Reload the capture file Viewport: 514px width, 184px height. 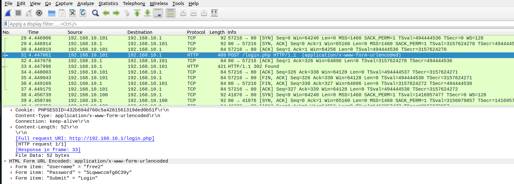pos(83,13)
